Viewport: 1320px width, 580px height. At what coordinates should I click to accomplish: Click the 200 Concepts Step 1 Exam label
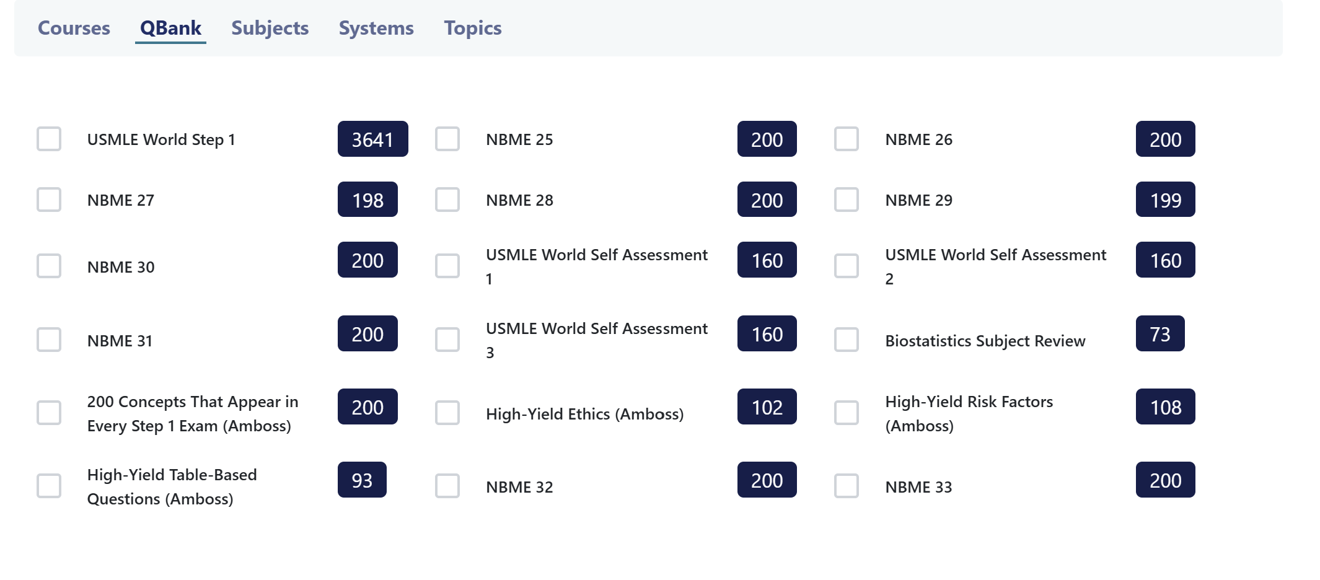[192, 413]
